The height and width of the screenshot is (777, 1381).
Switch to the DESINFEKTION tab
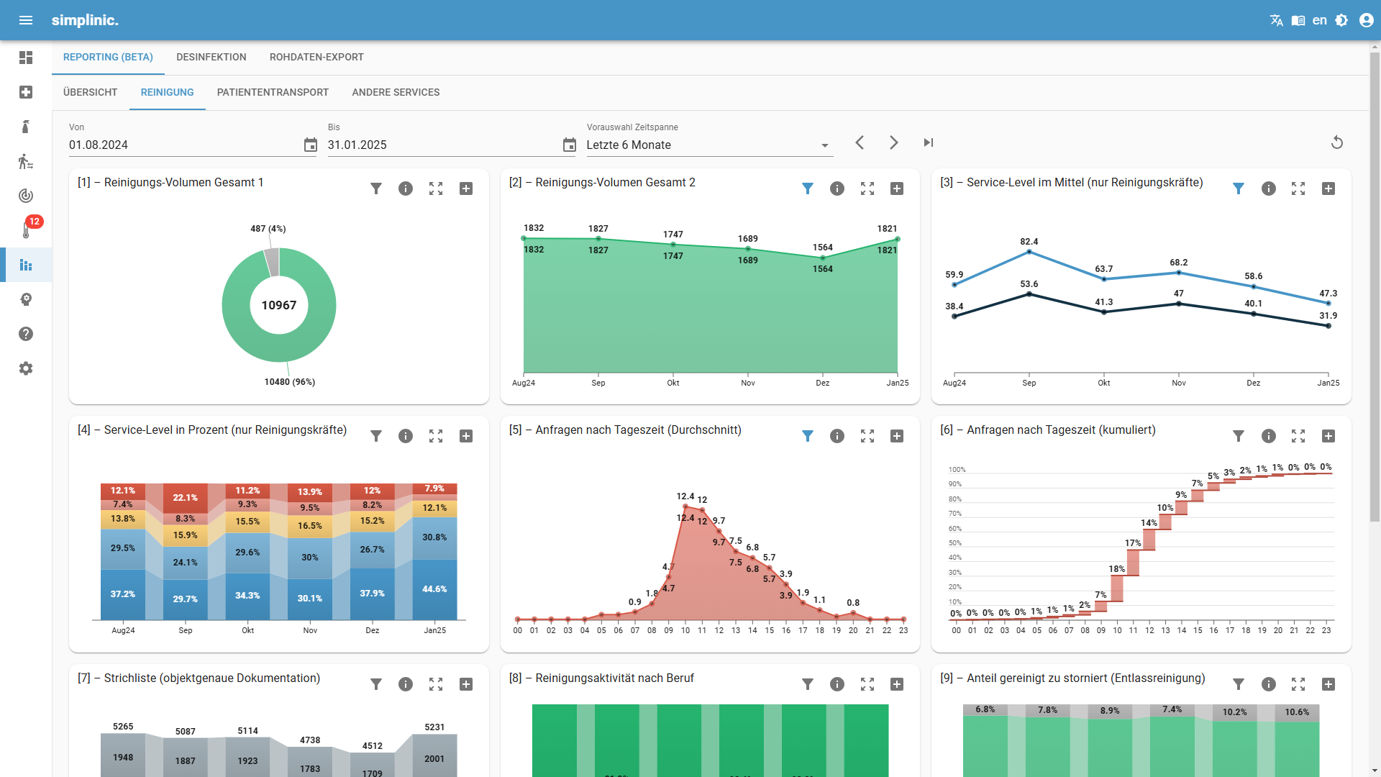pyautogui.click(x=211, y=57)
